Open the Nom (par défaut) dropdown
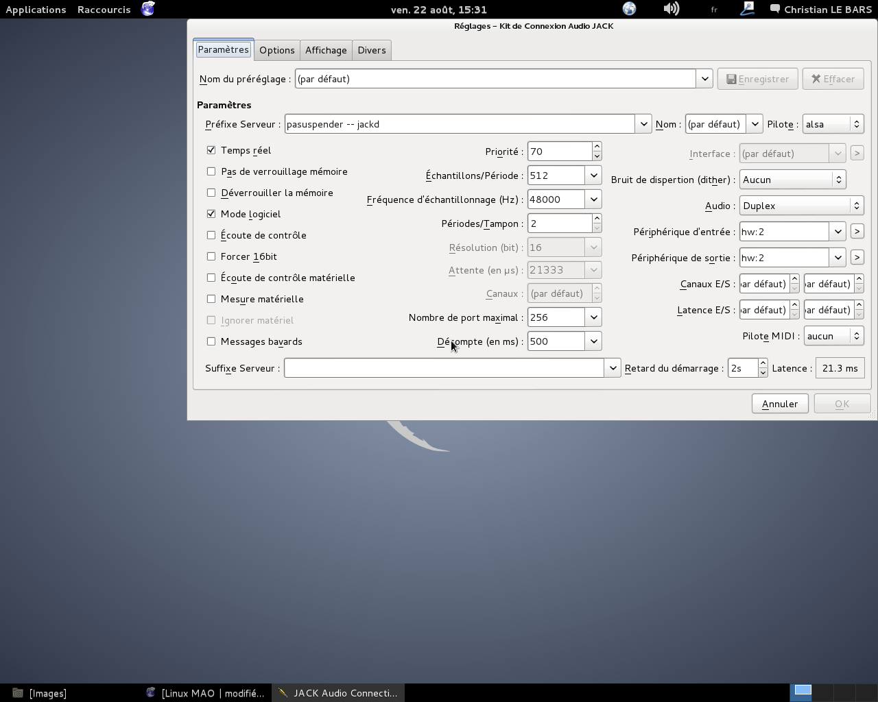Viewport: 878px width, 702px height. 755,124
